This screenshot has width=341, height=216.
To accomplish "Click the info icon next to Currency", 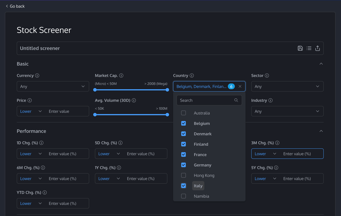I will 37,76.
